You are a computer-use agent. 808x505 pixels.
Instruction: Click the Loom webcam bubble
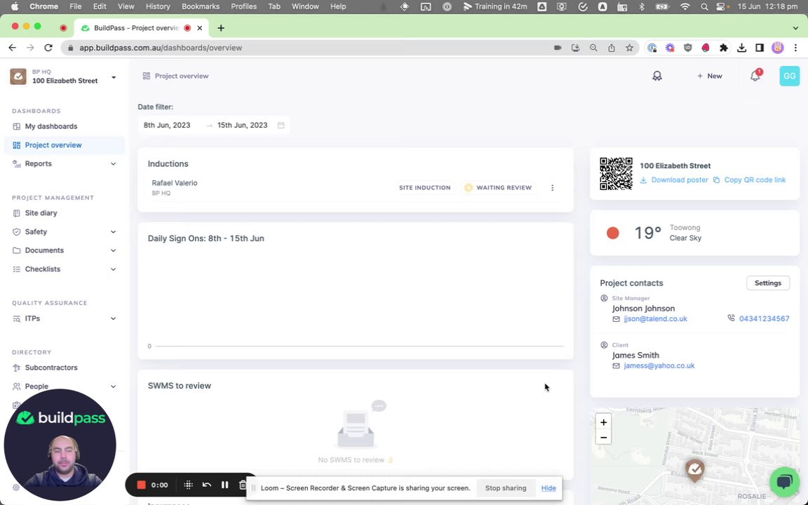(60, 445)
